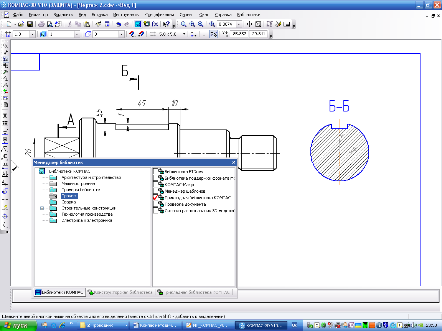Click the Y coordinate input field

pos(257,34)
